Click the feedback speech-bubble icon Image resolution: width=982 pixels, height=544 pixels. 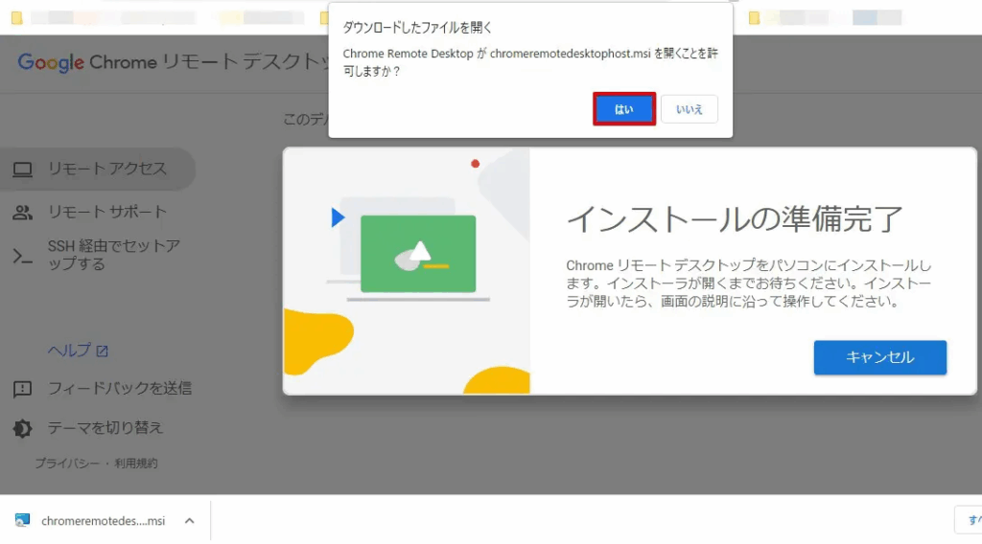click(x=22, y=389)
